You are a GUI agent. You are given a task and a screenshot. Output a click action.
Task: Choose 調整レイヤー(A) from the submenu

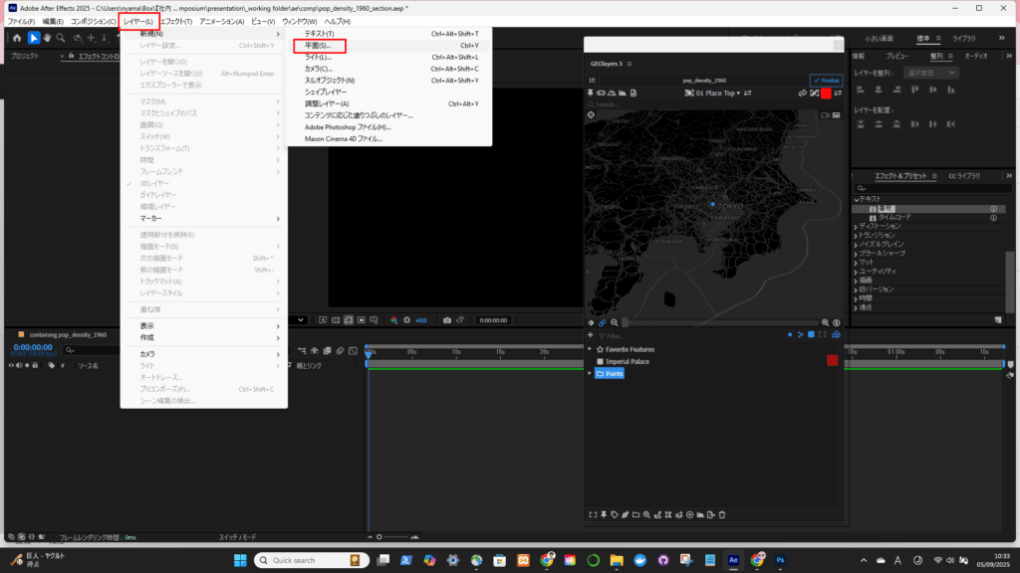pos(327,103)
